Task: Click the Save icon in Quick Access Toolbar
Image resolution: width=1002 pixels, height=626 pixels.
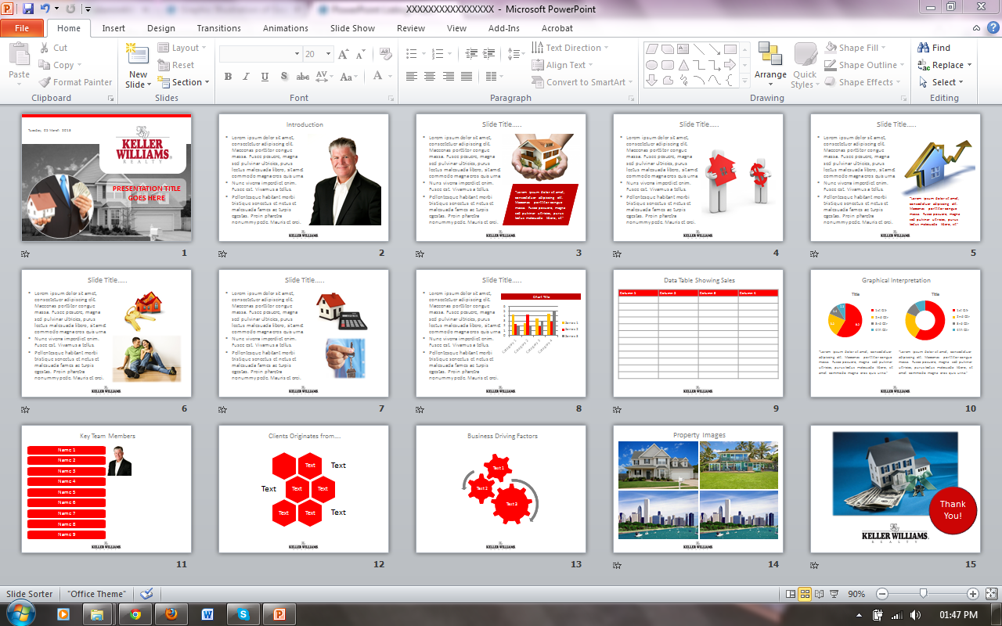Action: click(28, 9)
